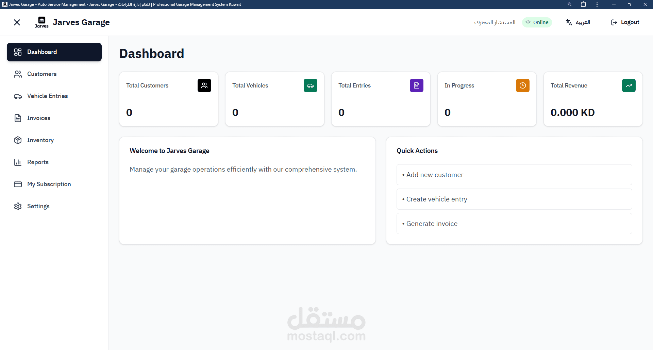Click the Add new customer quick action
The height and width of the screenshot is (350, 653).
pyautogui.click(x=514, y=175)
